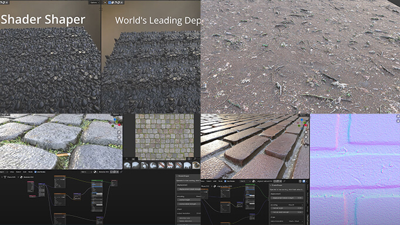Viewport: 400px width, 225px height.
Task: Click Material.002 in cobblestone node breadcrumb
Action: (28, 177)
